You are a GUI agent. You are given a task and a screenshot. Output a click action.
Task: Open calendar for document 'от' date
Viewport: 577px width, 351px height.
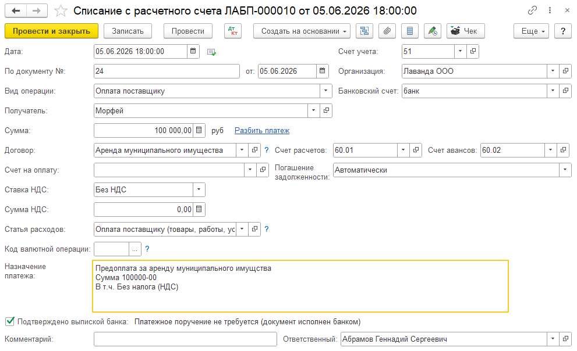click(323, 71)
